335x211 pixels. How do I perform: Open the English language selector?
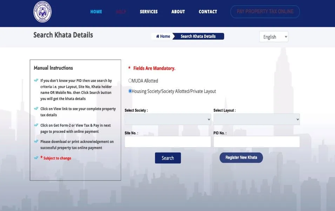tap(274, 37)
